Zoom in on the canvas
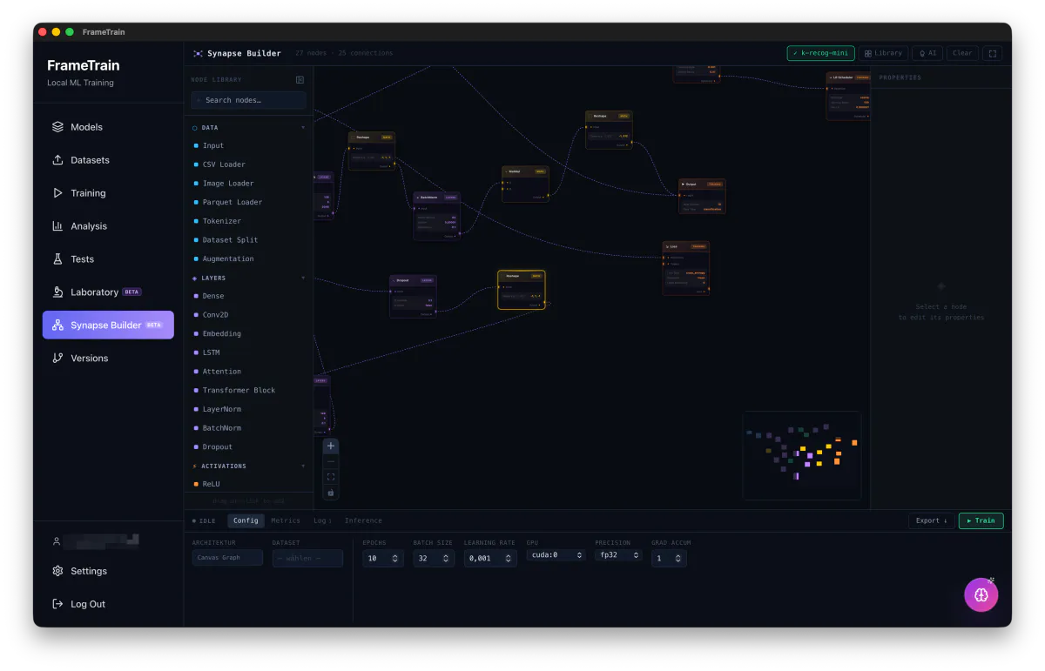Viewport: 1045px width, 671px height. [331, 446]
